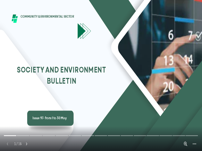This screenshot has width=202, height=151.
Task: Open the three-dots more options menu
Action: tap(194, 144)
